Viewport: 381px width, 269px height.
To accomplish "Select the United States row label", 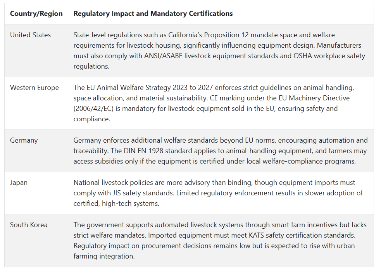I will click(x=30, y=35).
